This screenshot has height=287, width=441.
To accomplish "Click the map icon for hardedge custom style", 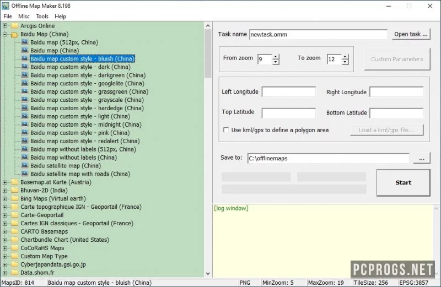I will [25, 108].
